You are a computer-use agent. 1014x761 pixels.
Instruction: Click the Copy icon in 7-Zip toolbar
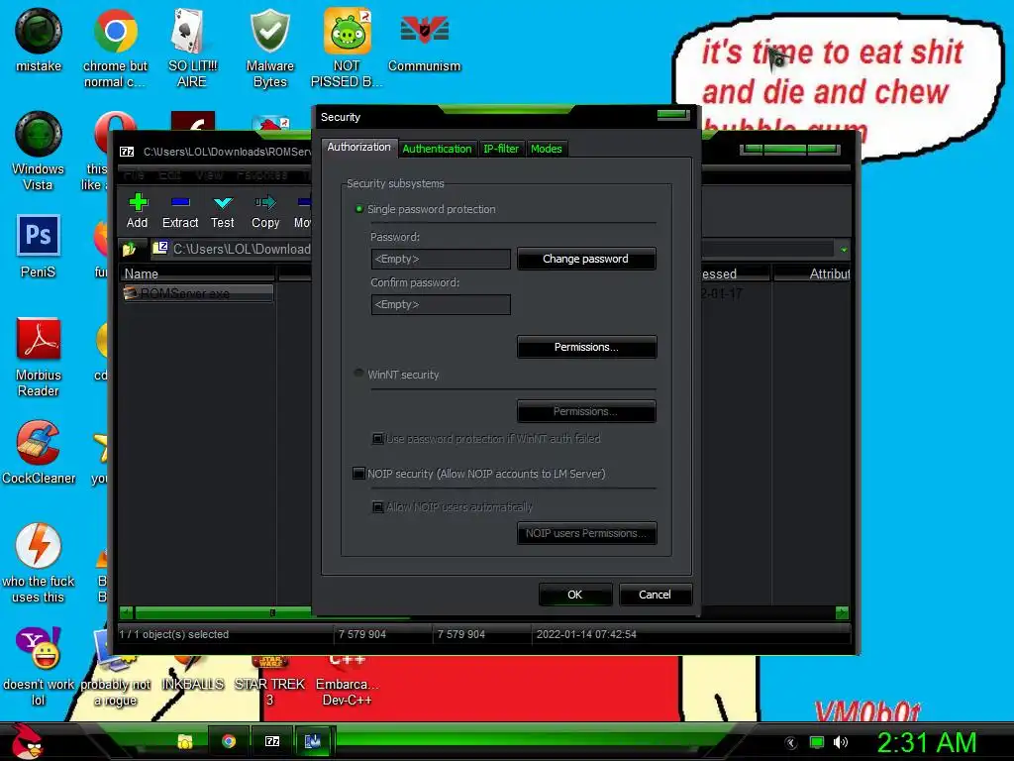[x=265, y=202]
